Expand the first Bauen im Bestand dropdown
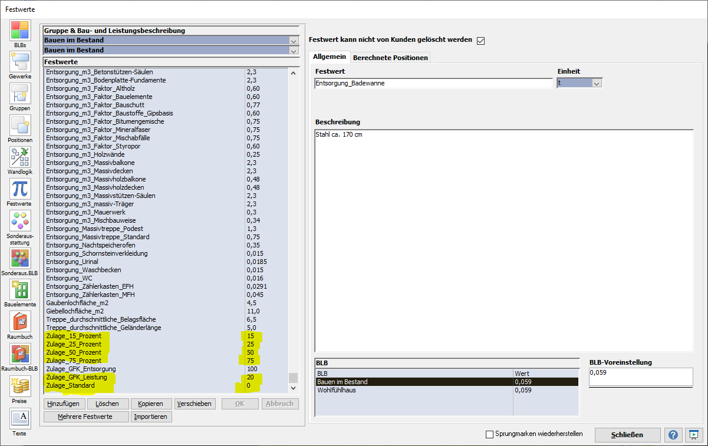Image resolution: width=708 pixels, height=446 pixels. pos(294,41)
